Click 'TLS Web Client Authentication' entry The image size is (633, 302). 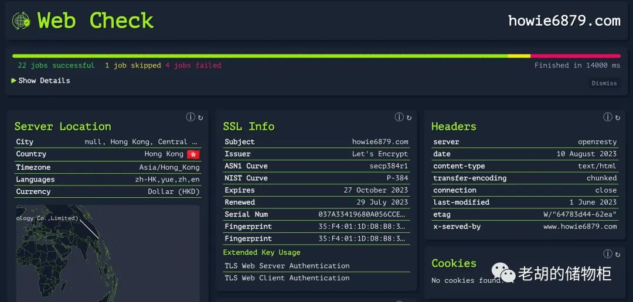[287, 278]
